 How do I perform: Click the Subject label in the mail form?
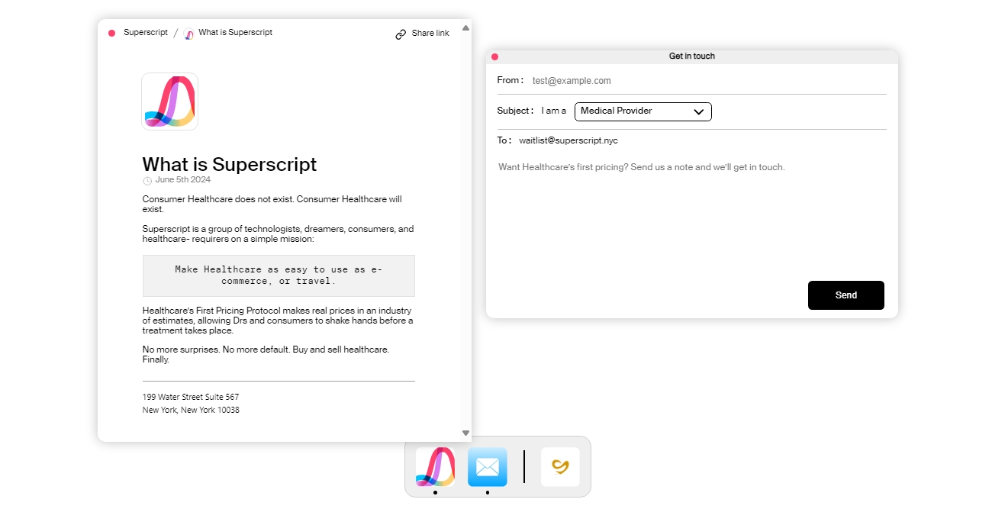pos(515,111)
